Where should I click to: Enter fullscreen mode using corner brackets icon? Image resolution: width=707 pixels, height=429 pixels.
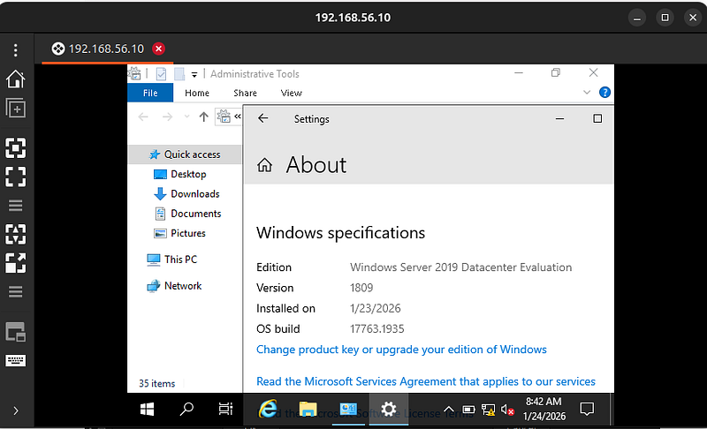point(16,177)
